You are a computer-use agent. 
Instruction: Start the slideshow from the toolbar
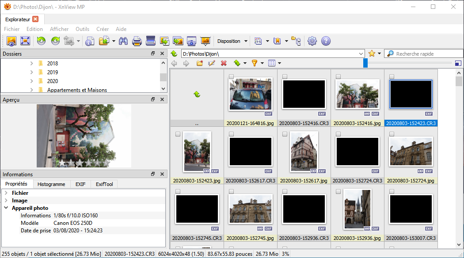205,41
